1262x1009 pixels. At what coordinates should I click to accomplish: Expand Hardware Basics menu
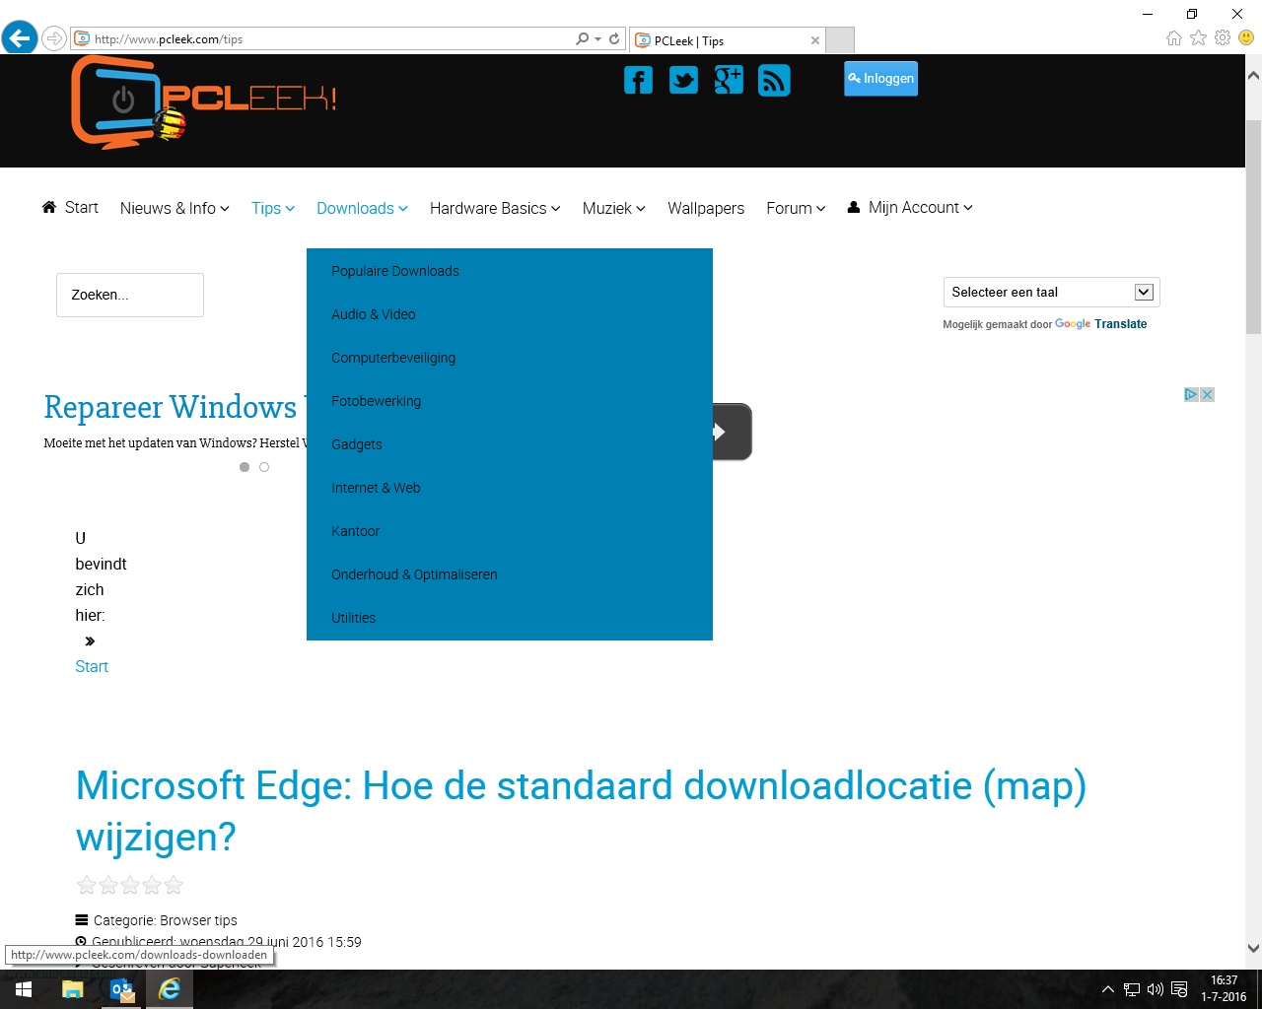pos(495,208)
